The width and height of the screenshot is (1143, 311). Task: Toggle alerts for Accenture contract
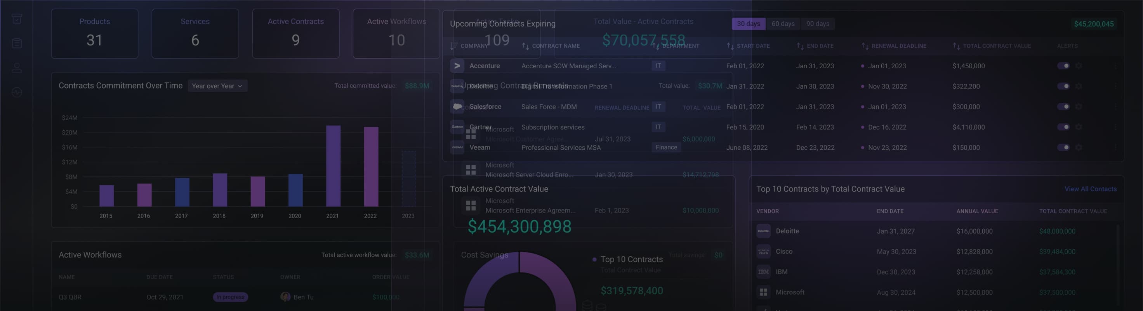[x=1063, y=66]
